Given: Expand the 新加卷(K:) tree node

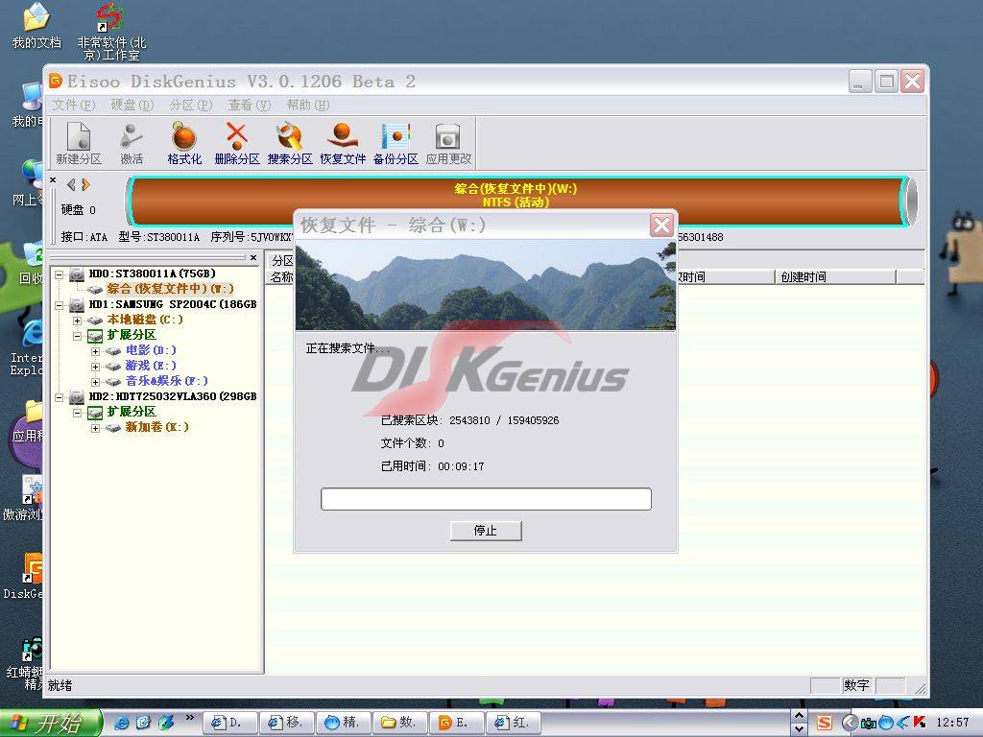Looking at the screenshot, I should (x=95, y=428).
